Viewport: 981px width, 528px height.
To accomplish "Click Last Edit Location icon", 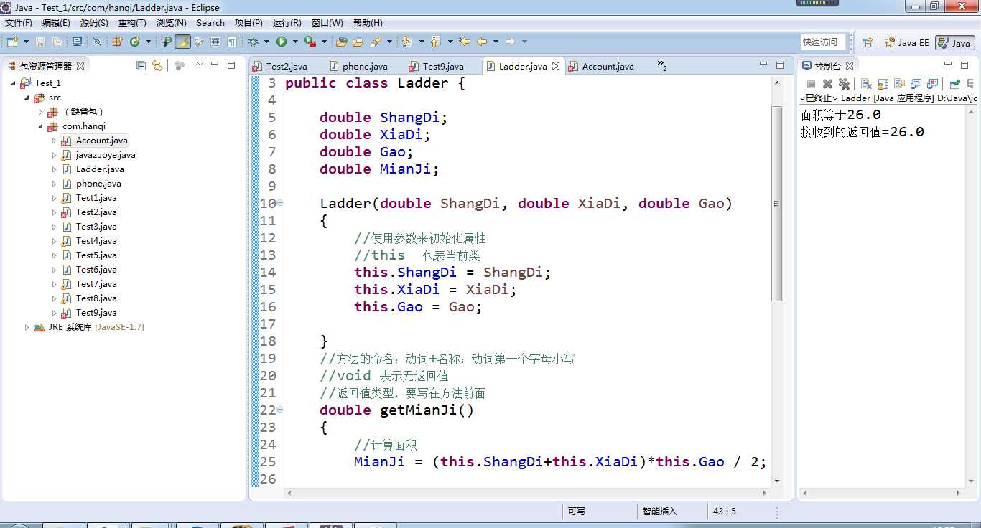I will pos(464,42).
